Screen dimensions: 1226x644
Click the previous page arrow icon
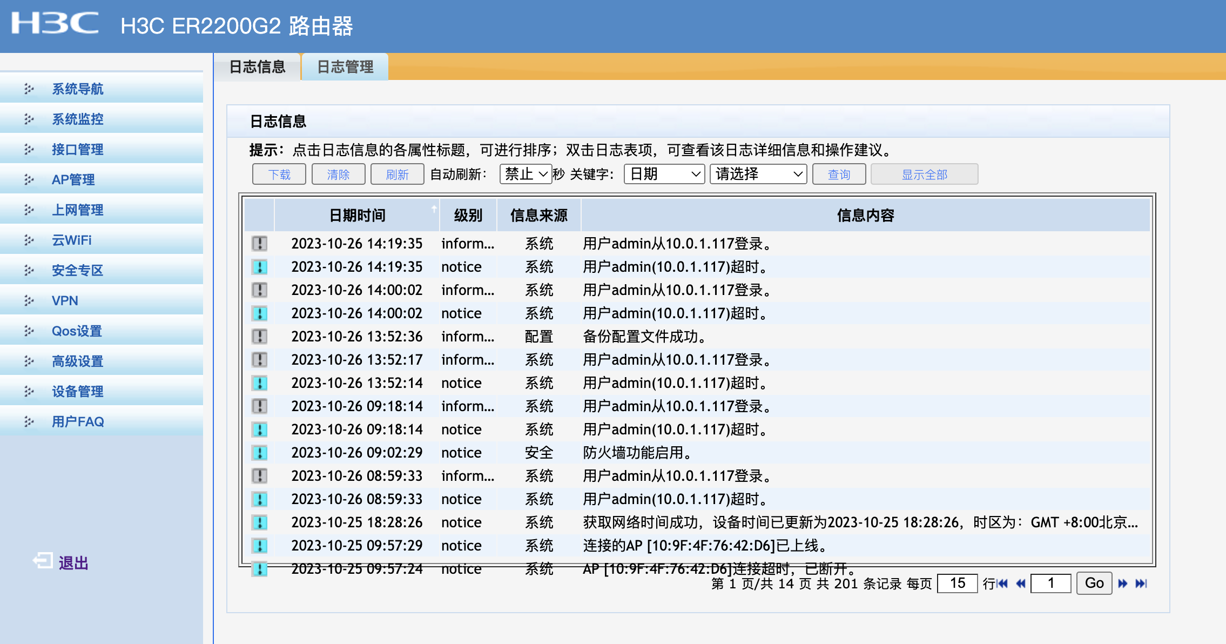coord(1021,583)
